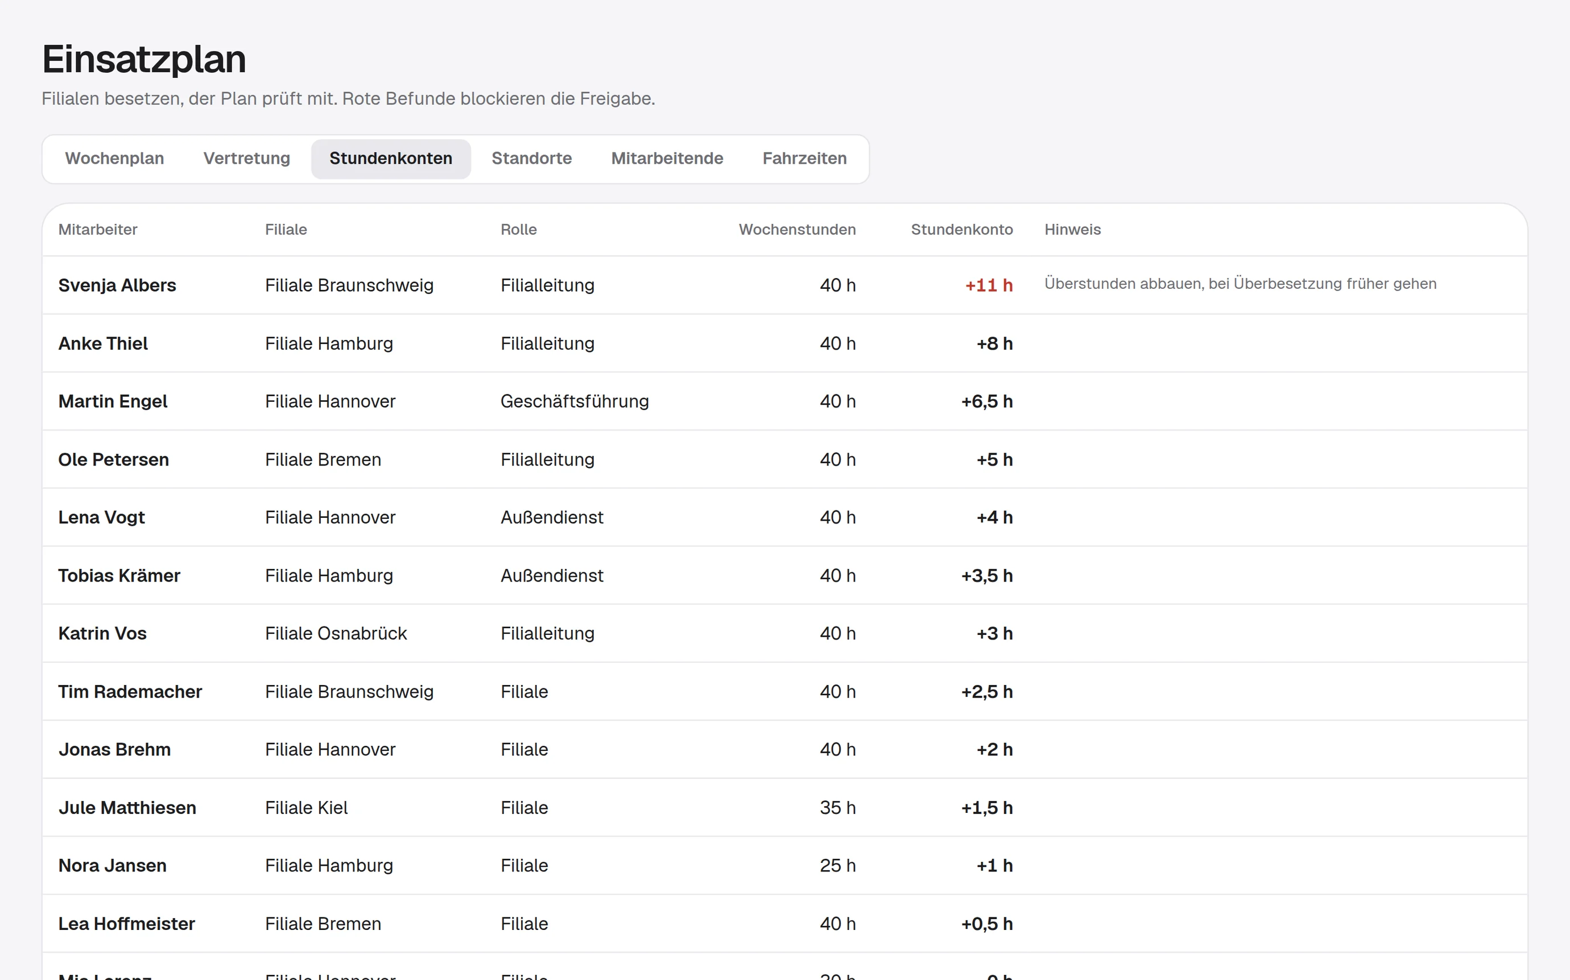Select employee Jule Matthiesen
This screenshot has width=1570, height=980.
tap(127, 808)
